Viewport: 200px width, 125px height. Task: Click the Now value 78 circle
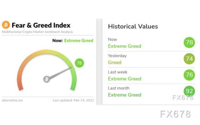(189, 42)
